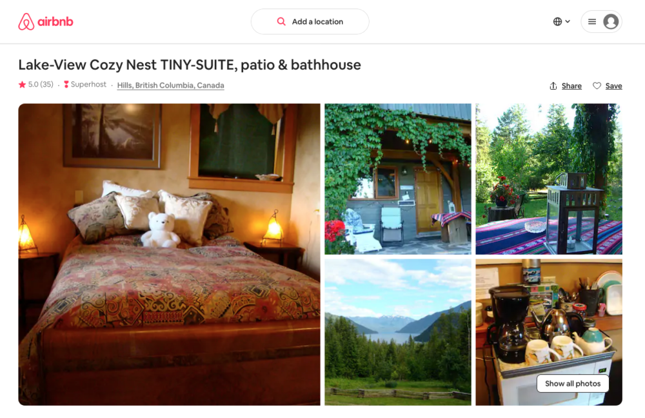This screenshot has width=645, height=418.
Task: Open Hills, British Columbia, Canada link
Action: click(171, 85)
